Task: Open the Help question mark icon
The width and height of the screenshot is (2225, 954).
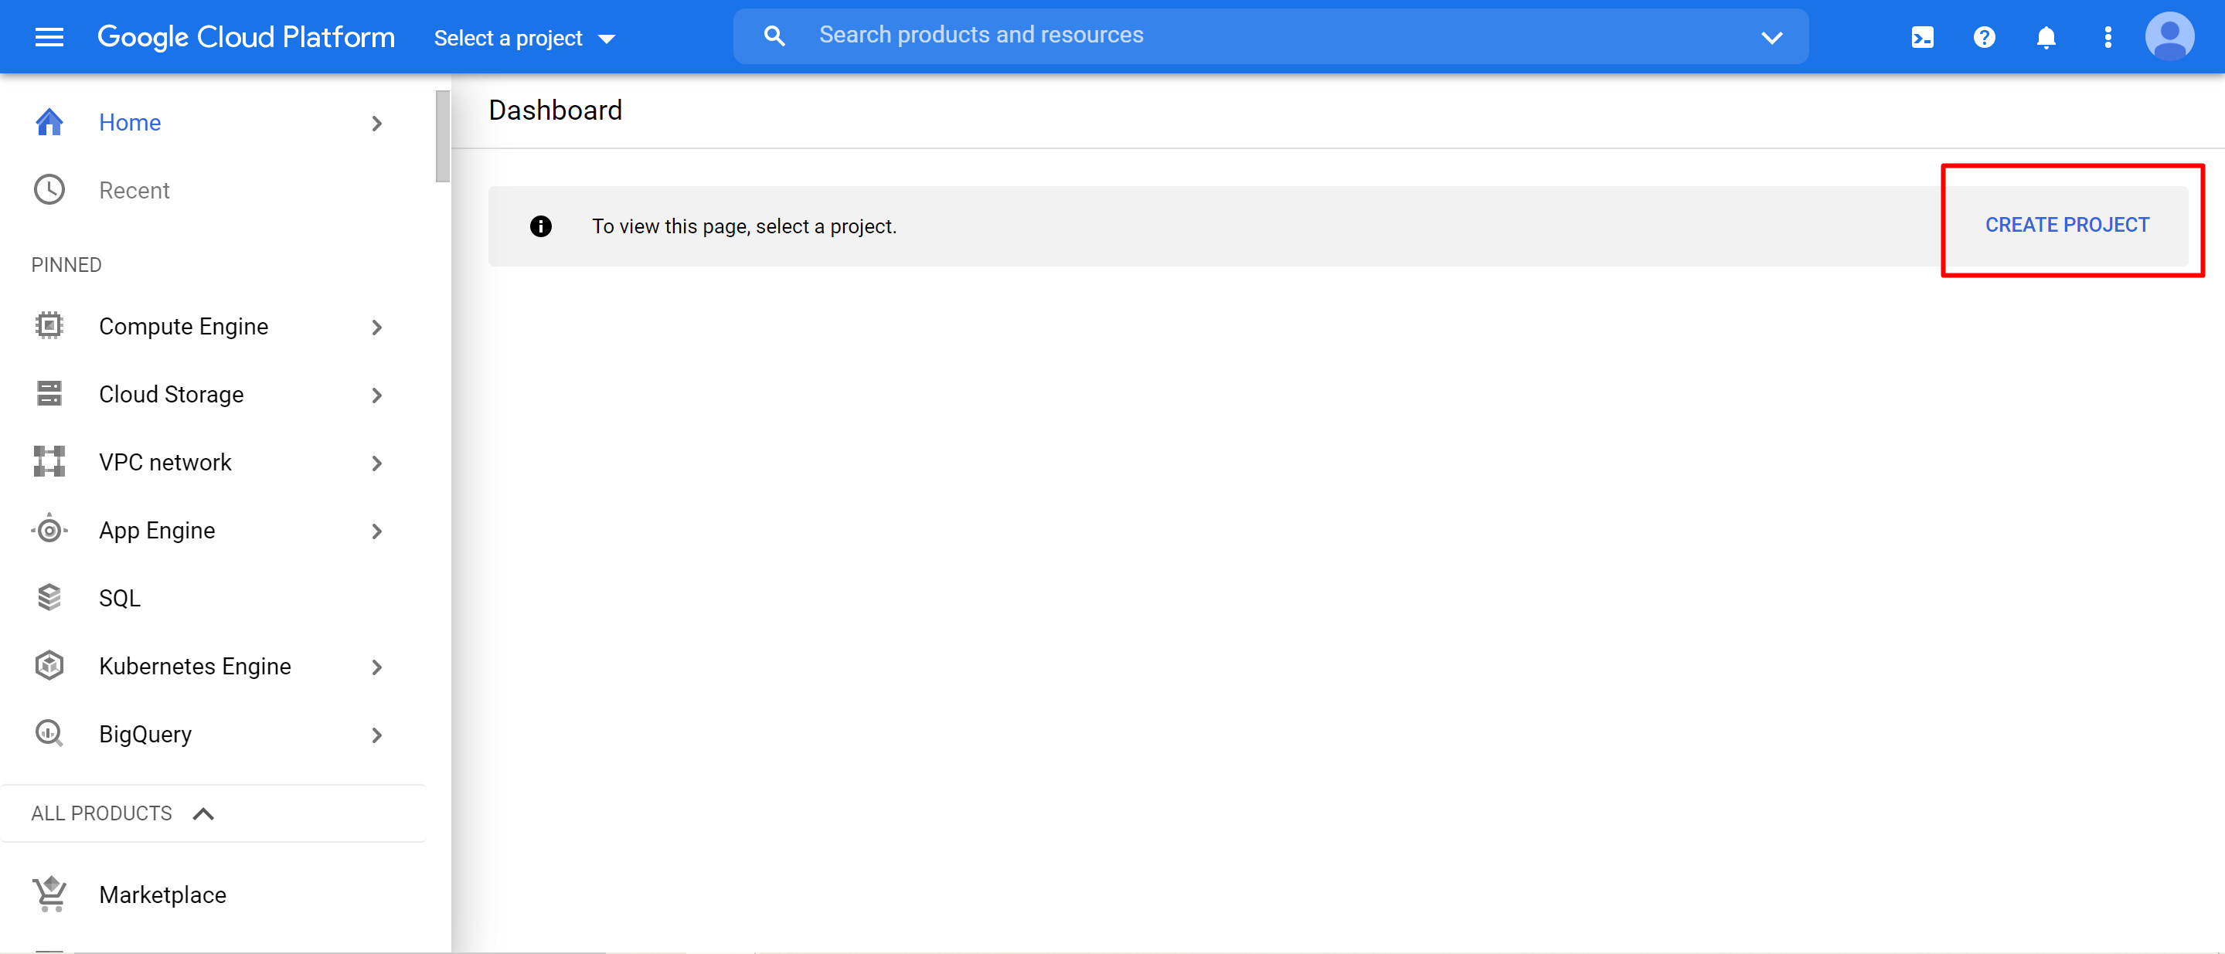Action: point(1984,37)
